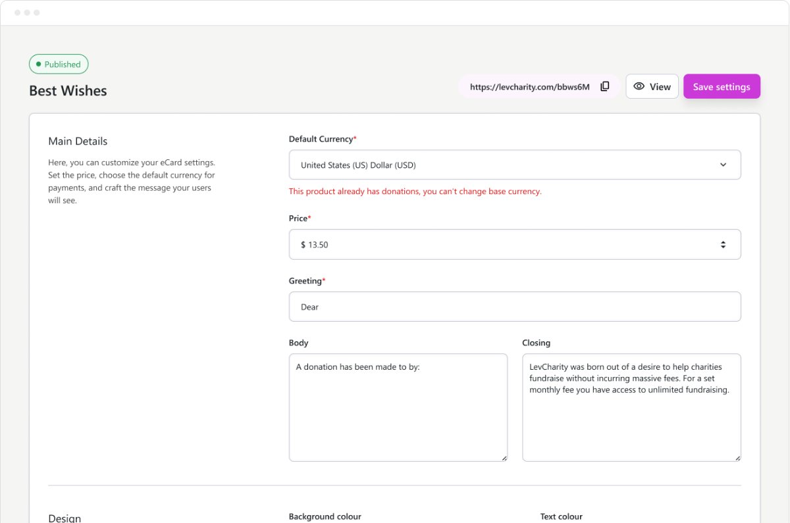Click the https://levcharity.com/bbws6M link text

click(x=529, y=87)
